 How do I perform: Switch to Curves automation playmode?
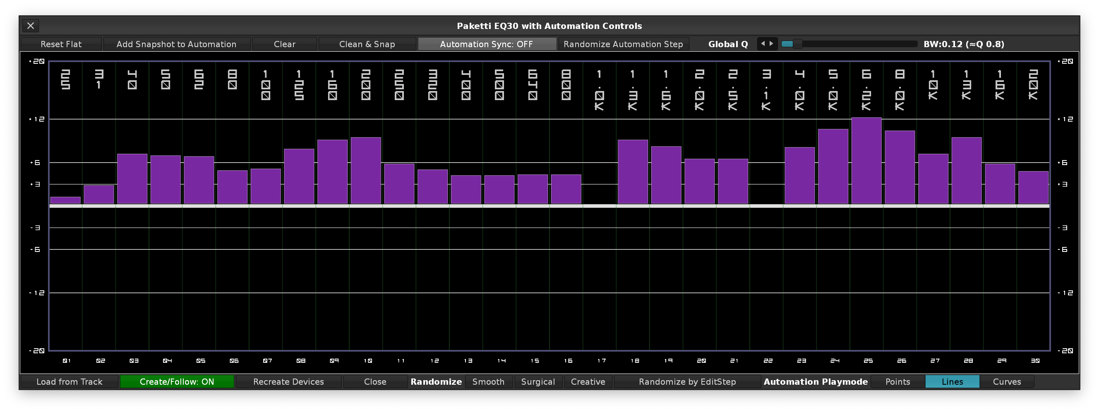(1006, 382)
